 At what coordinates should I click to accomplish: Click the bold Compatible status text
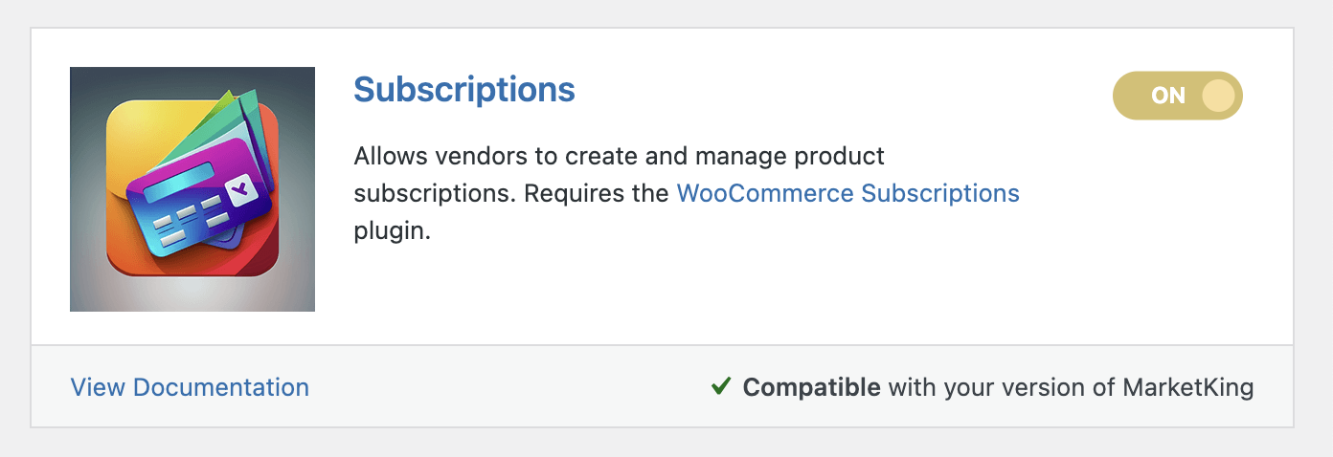(x=811, y=387)
